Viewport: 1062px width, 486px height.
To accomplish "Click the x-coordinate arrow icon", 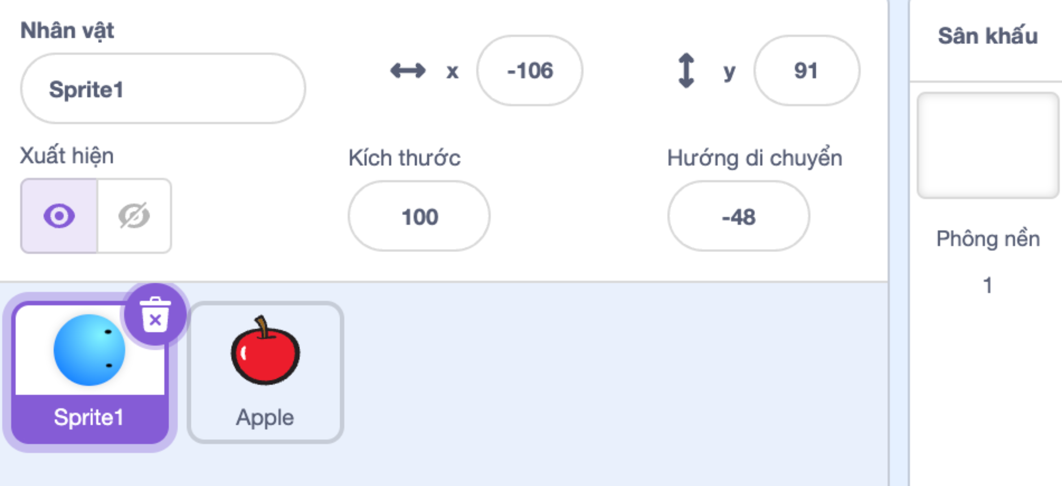I will point(408,71).
